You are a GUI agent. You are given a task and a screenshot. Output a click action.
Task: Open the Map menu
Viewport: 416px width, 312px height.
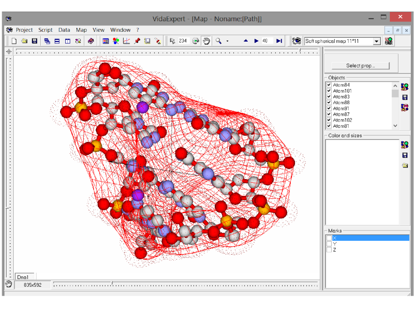81,30
